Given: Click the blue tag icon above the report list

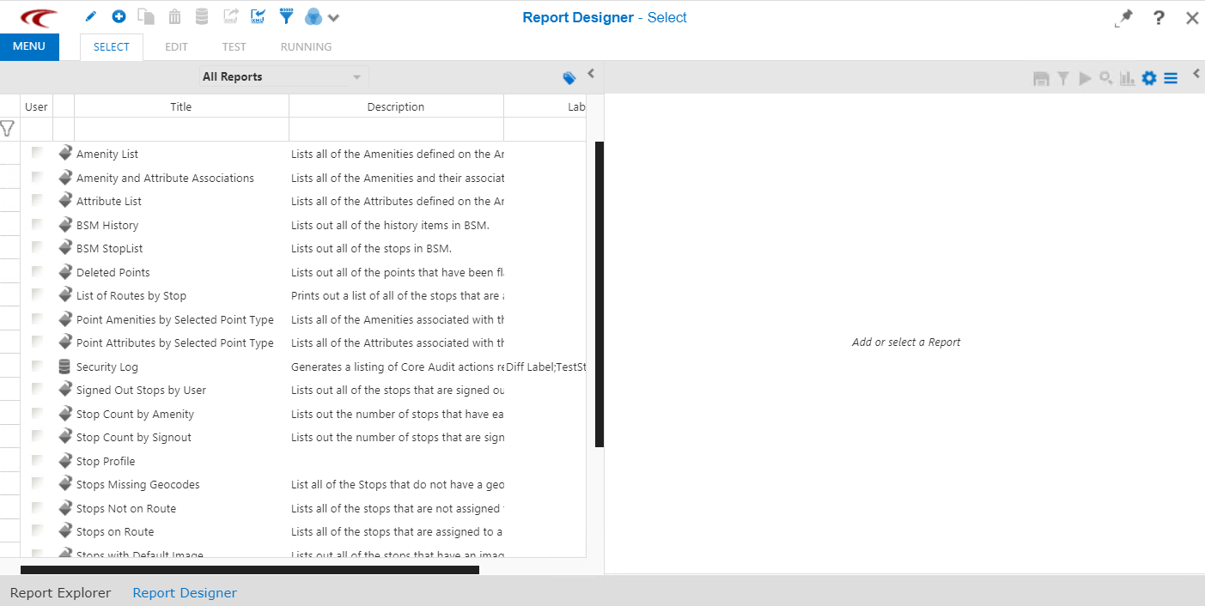Looking at the screenshot, I should click(x=569, y=76).
